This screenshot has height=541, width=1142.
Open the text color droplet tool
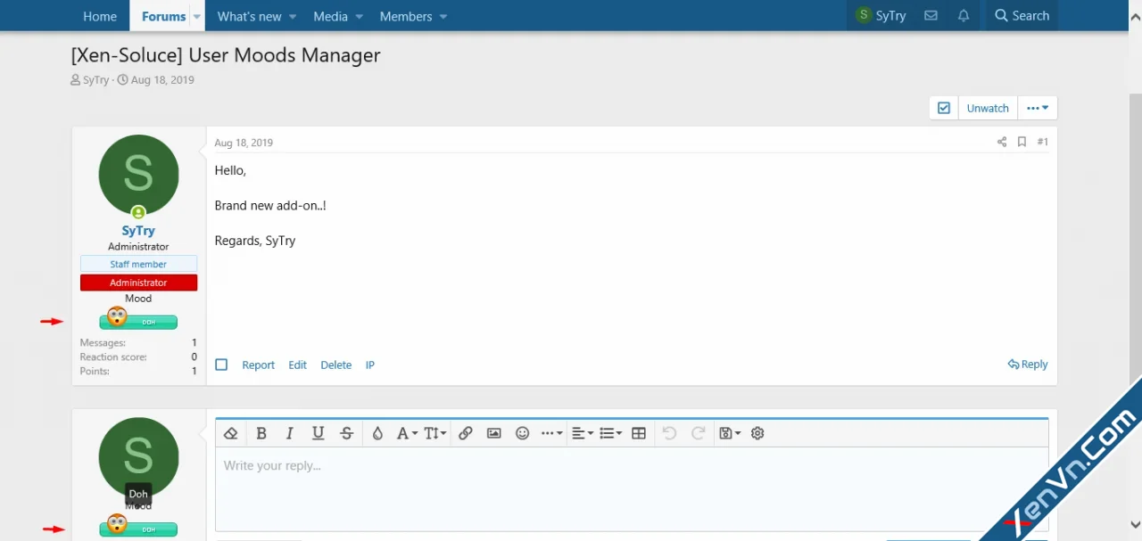click(377, 433)
